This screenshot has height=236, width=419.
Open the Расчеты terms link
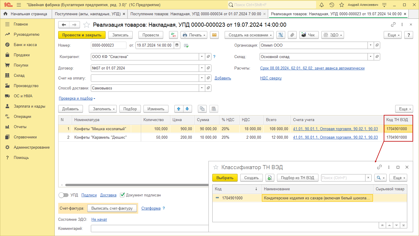[x=312, y=68]
